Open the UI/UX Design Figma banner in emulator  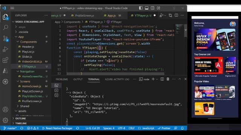coord(215,40)
